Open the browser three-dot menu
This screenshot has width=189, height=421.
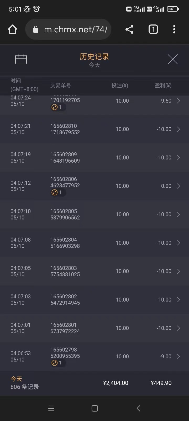tap(174, 29)
